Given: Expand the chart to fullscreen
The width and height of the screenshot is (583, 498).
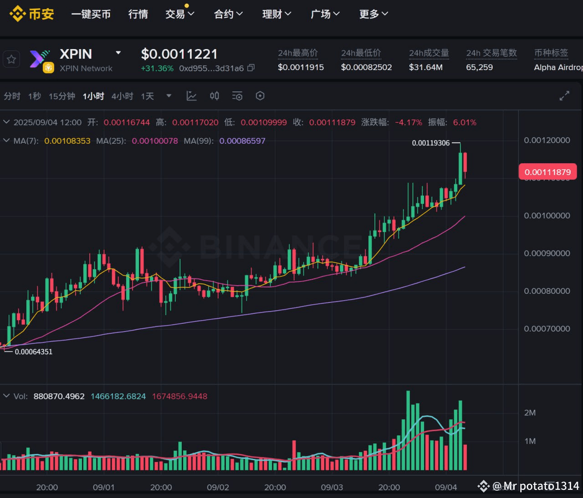Looking at the screenshot, I should click(564, 96).
